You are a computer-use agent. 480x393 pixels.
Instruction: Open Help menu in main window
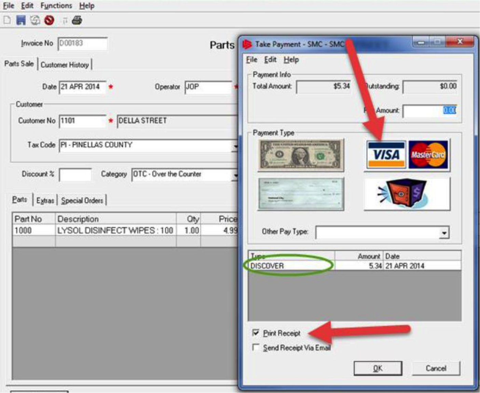click(87, 5)
